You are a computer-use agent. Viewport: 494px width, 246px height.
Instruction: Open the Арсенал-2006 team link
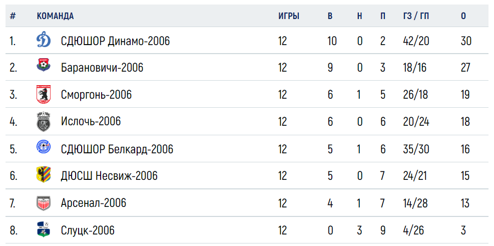(93, 203)
